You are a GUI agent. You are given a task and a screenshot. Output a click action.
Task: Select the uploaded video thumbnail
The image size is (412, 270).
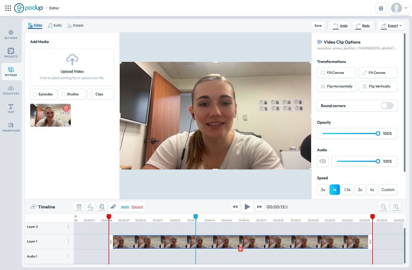(x=50, y=115)
